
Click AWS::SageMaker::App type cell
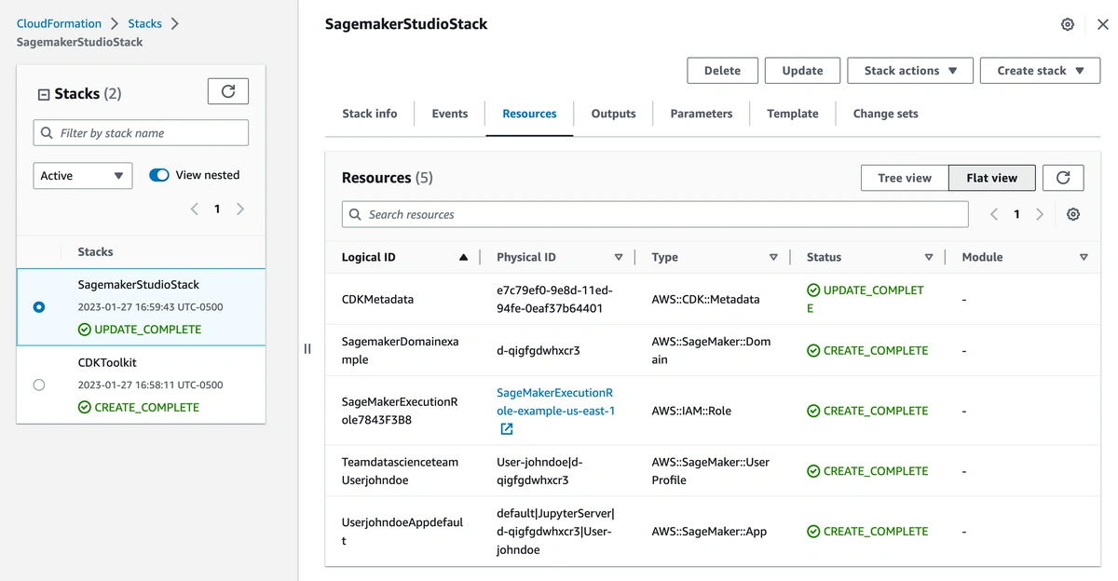click(709, 532)
